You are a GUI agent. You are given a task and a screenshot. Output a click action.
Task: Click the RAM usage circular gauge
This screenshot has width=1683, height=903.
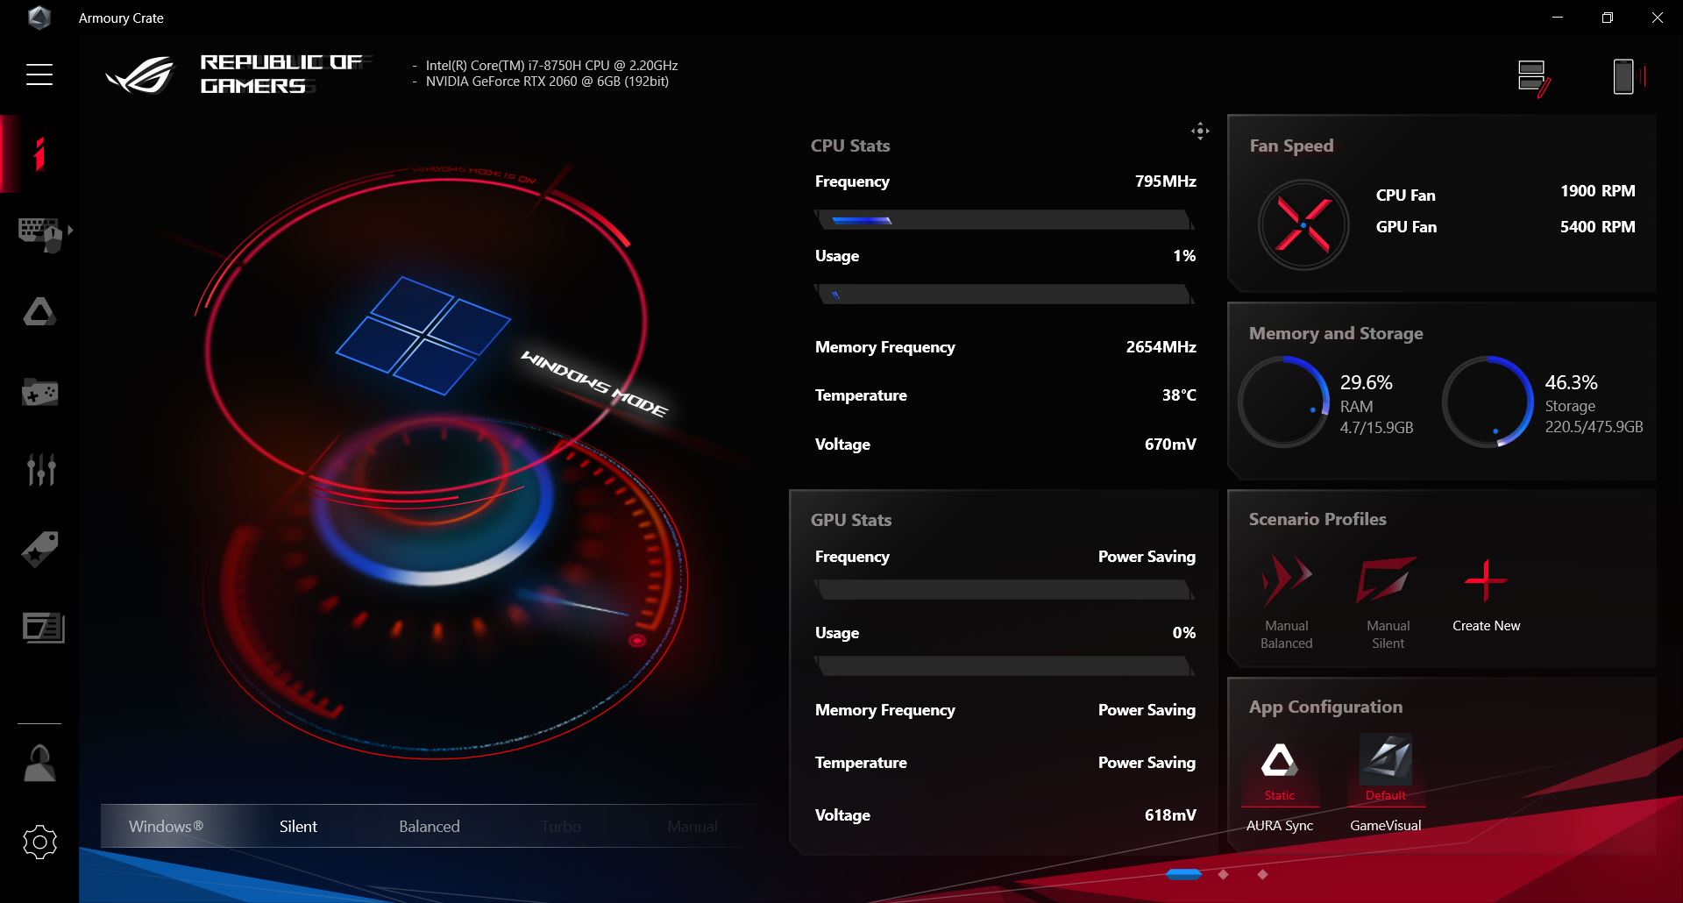pos(1284,402)
